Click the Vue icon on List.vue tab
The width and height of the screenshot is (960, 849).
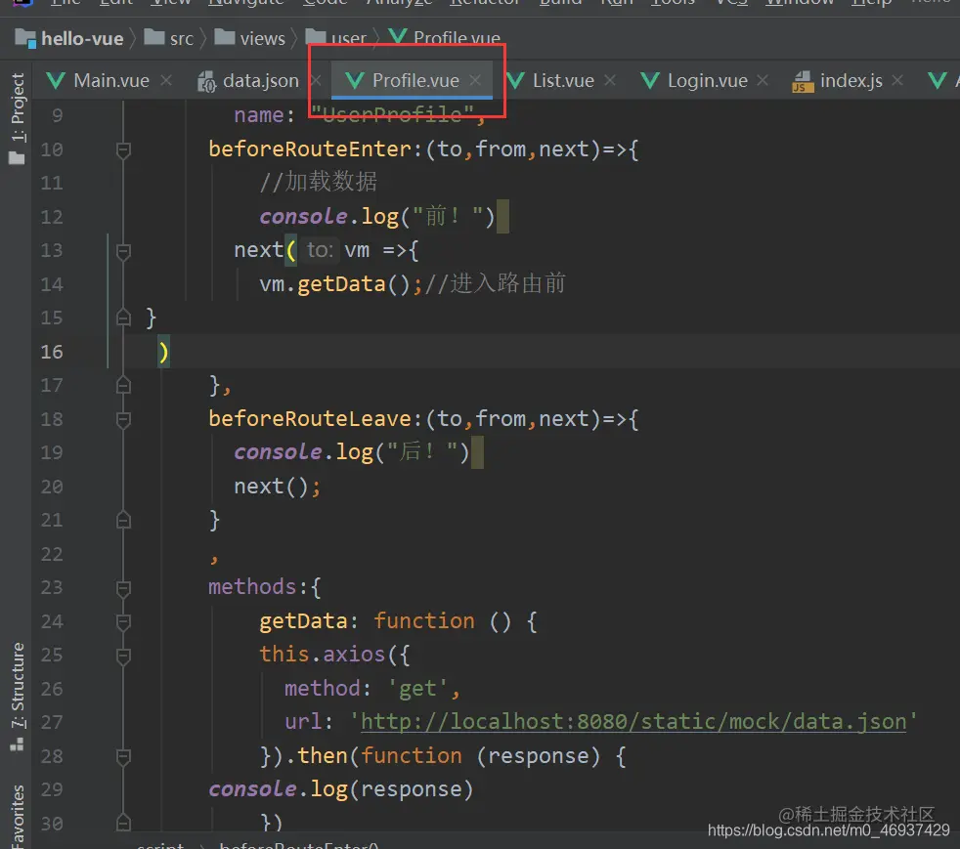(x=516, y=80)
